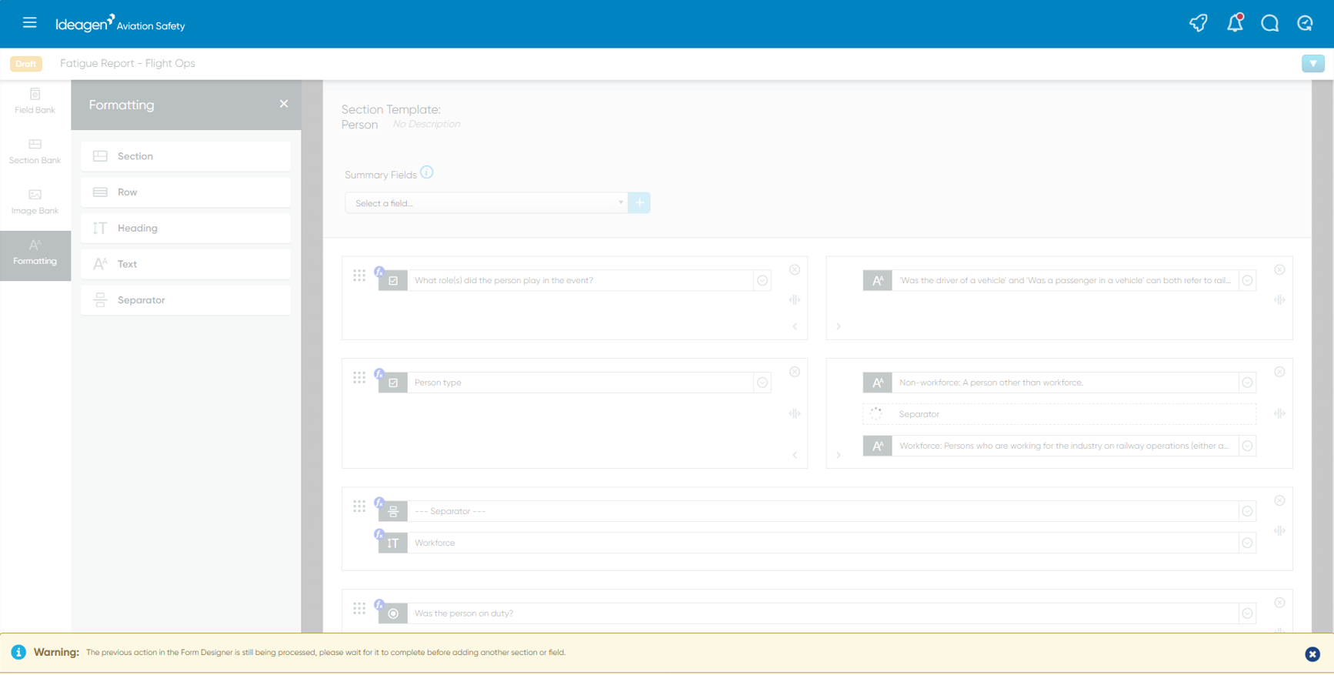
Task: Open the top-right blue dropdown arrow button
Action: (1313, 64)
